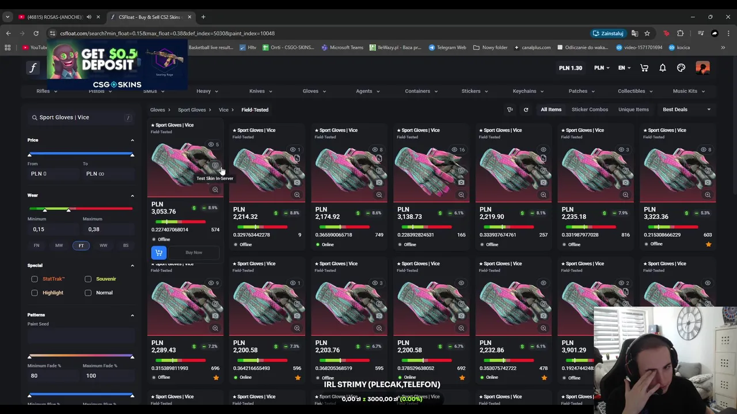Switch to the Unique Items tab
The height and width of the screenshot is (414, 737).
point(633,109)
